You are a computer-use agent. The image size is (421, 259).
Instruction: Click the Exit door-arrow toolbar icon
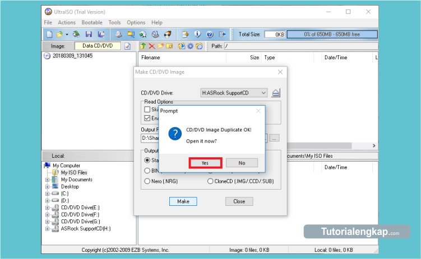pyautogui.click(x=222, y=34)
